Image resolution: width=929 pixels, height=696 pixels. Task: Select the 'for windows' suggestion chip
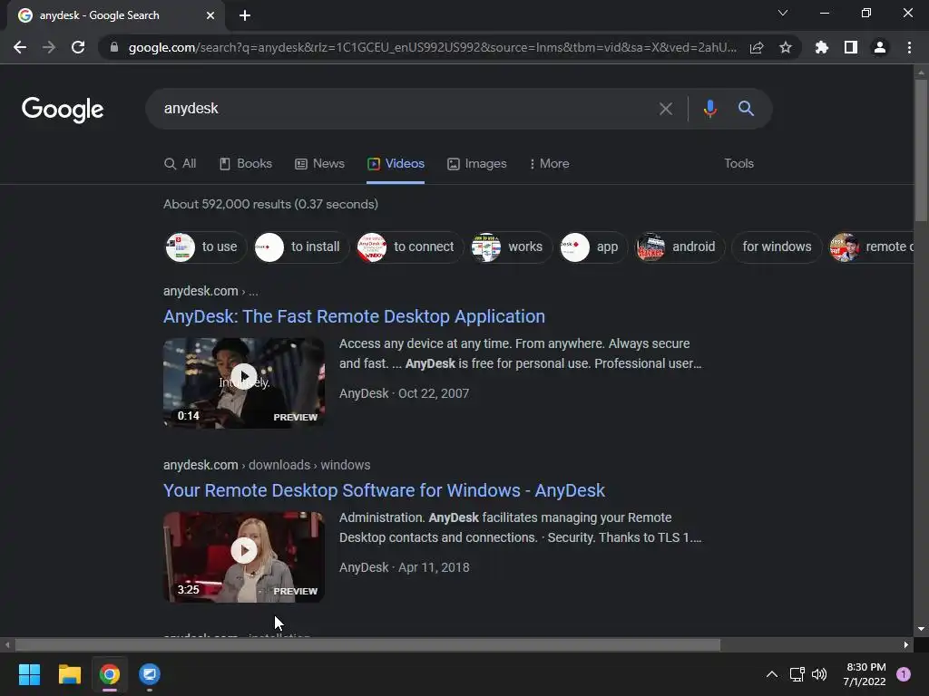pyautogui.click(x=777, y=246)
